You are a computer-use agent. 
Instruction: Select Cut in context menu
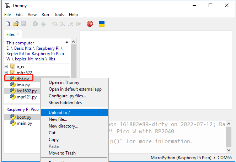click(75, 133)
